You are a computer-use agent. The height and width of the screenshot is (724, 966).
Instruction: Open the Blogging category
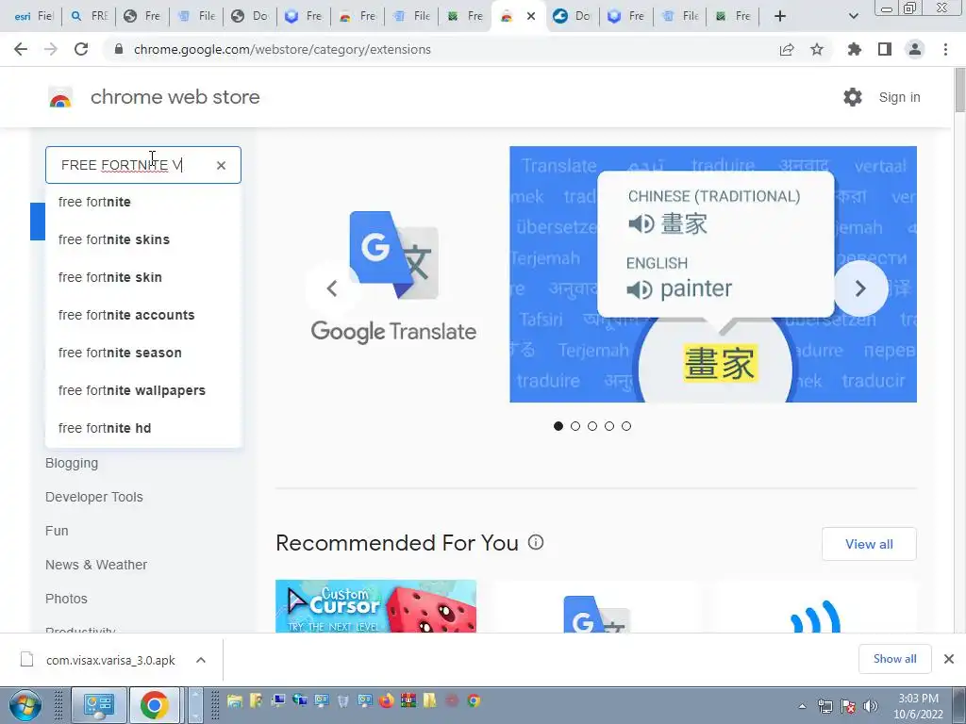[72, 463]
